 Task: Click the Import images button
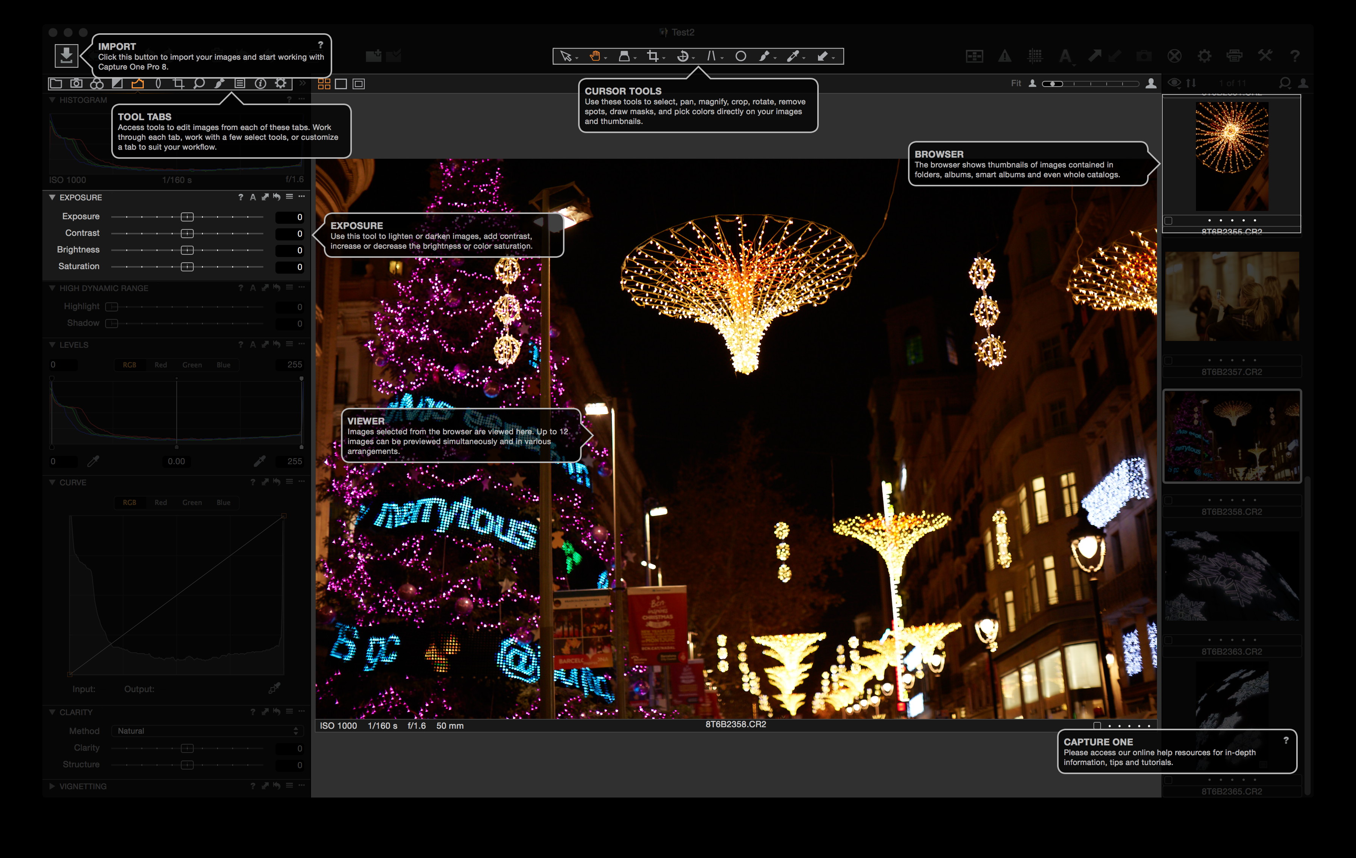pyautogui.click(x=66, y=55)
